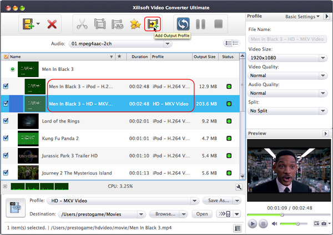The width and height of the screenshot is (333, 235).
Task: Open the Add File dropdown arrow
Action: click(38, 24)
